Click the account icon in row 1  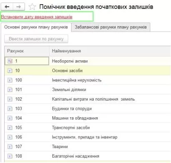10,61
